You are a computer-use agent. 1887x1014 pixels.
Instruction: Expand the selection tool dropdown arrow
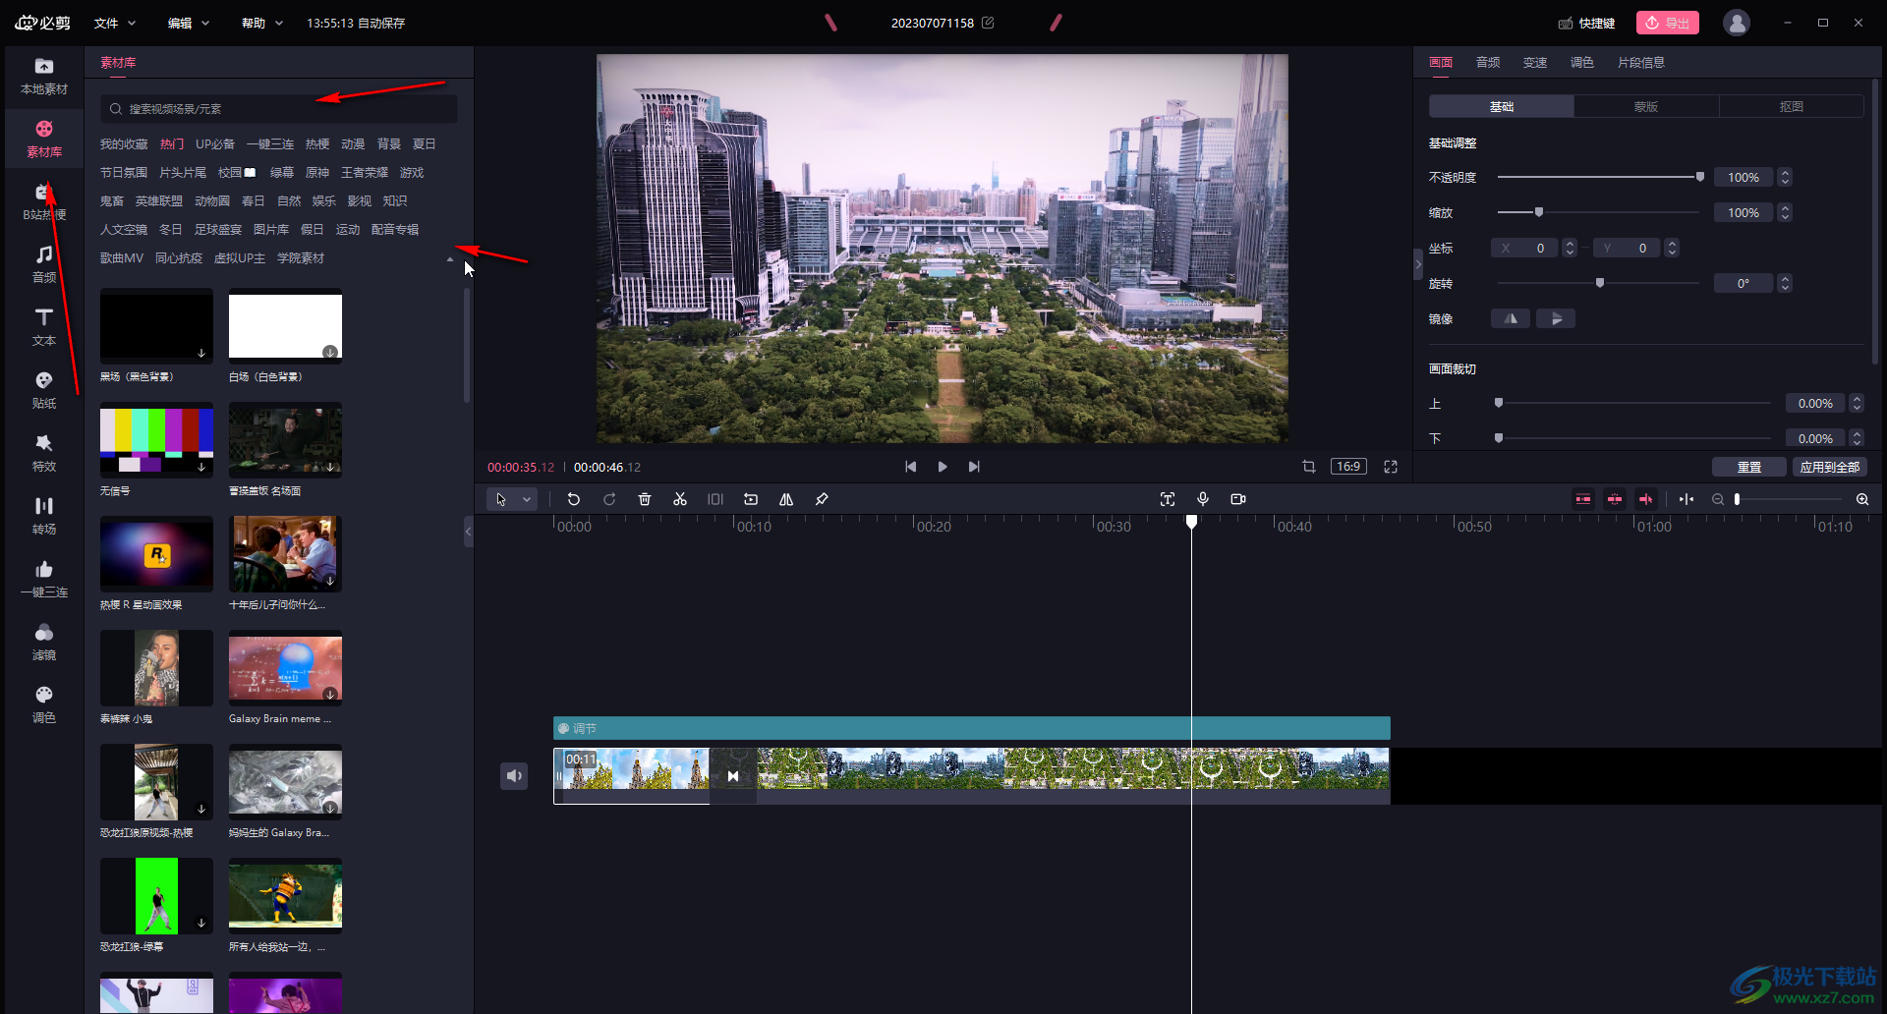click(x=527, y=499)
